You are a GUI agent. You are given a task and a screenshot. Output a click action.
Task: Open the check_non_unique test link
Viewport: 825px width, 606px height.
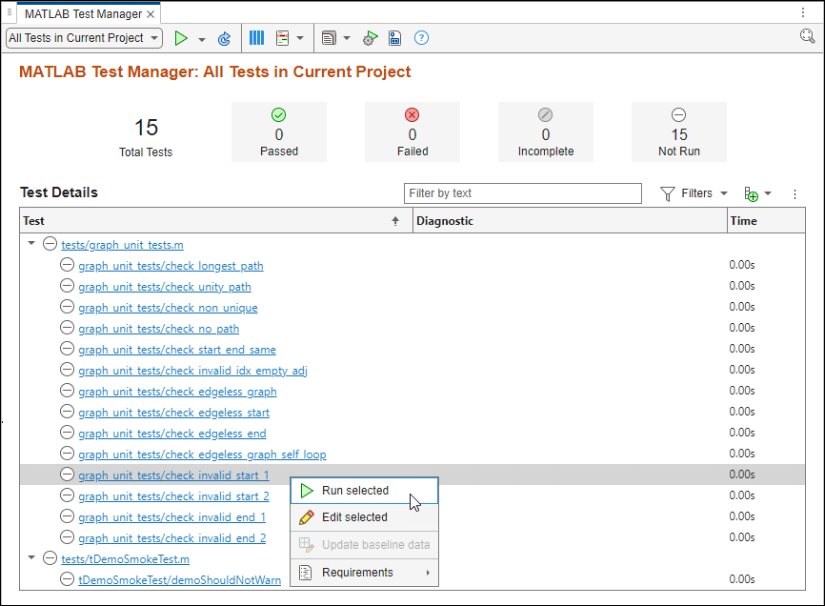point(168,308)
